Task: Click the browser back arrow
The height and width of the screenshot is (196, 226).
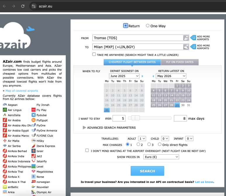Action: tap(4, 6)
